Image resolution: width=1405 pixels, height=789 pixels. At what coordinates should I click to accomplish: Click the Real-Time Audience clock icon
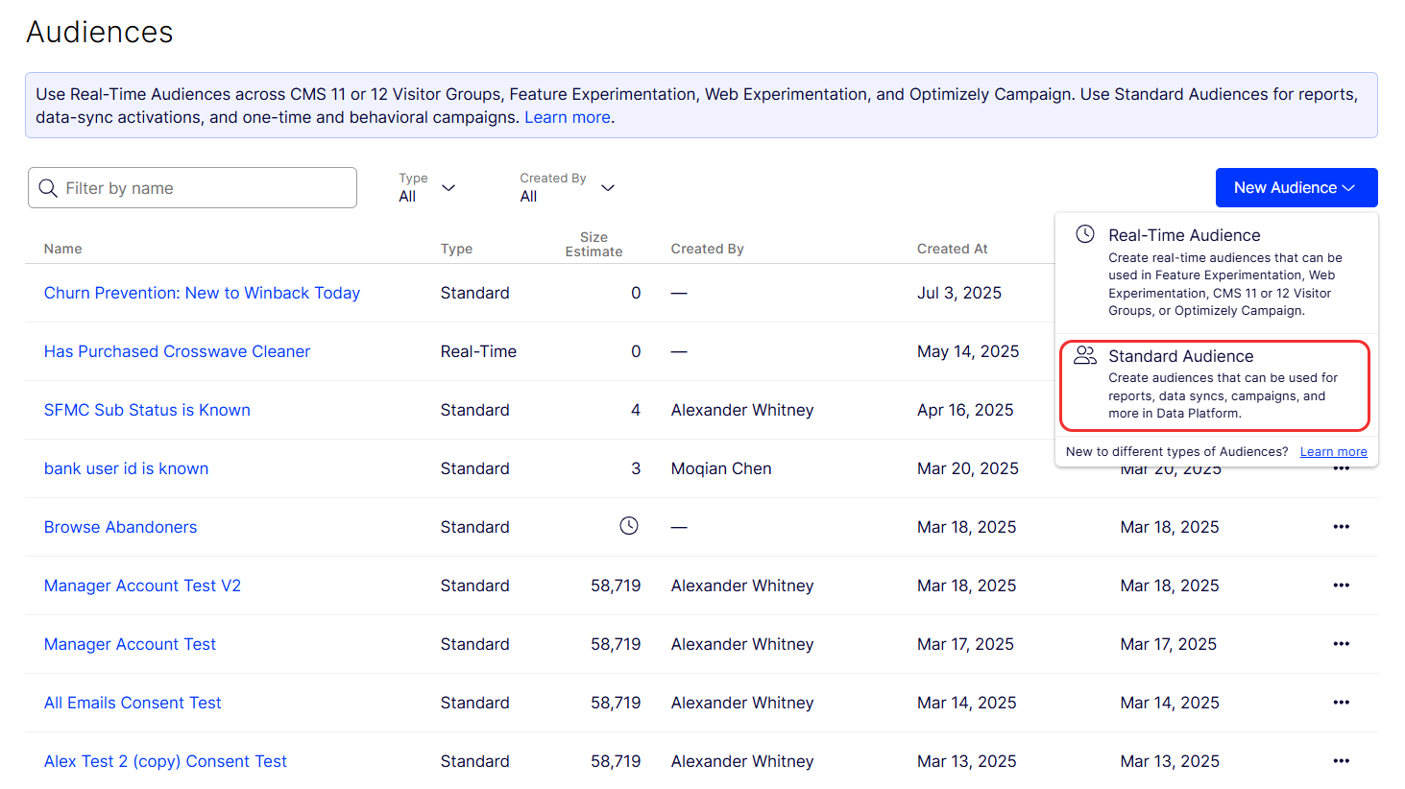coord(1084,234)
